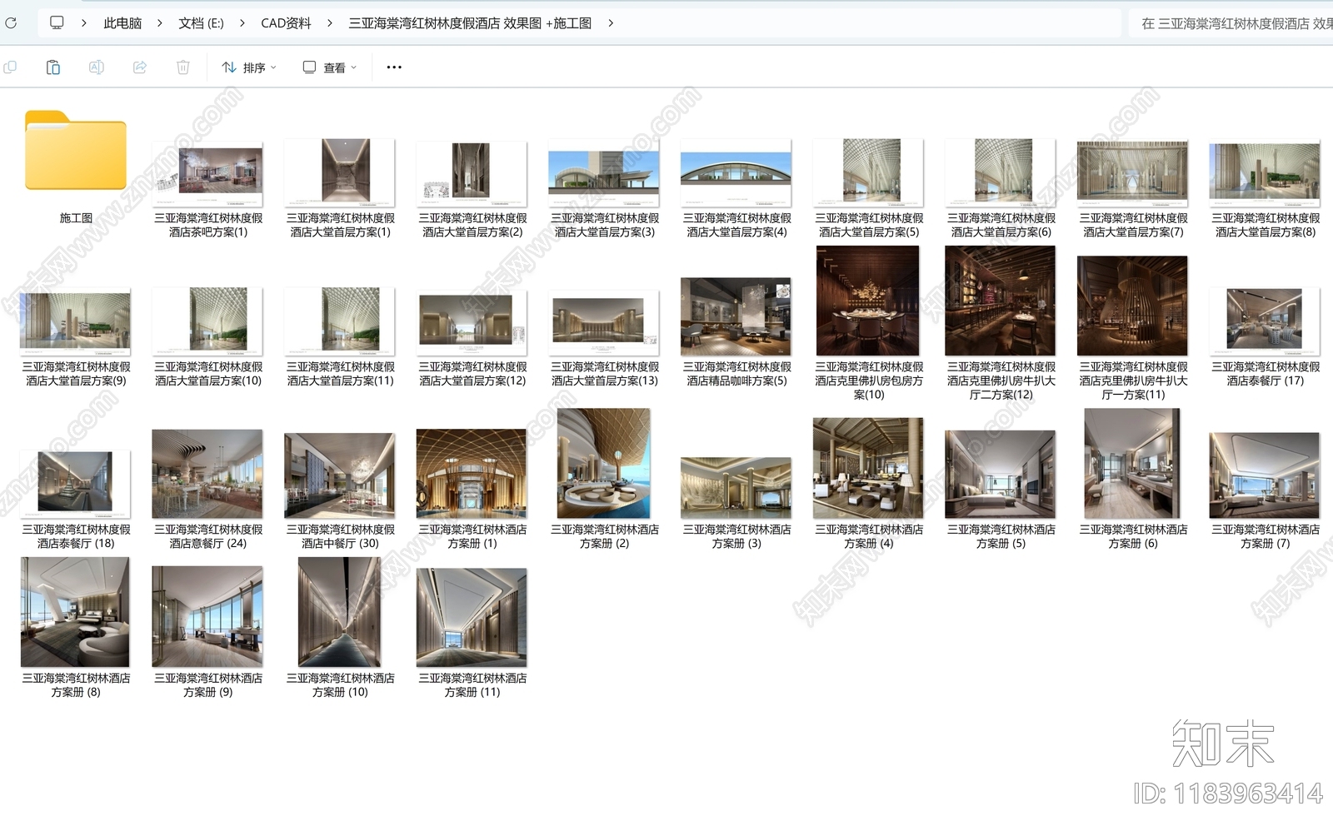The width and height of the screenshot is (1333, 826).
Task: Expand chevron after the monitor icon
Action: [83, 23]
